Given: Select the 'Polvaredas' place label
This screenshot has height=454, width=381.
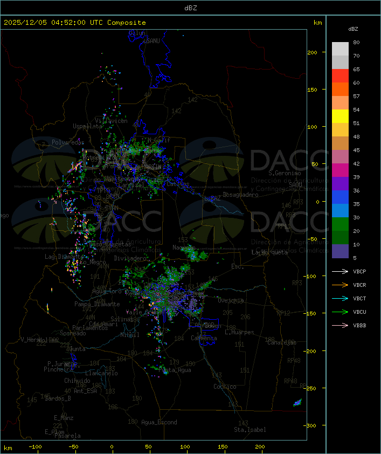Looking at the screenshot, I should pos(68,142).
